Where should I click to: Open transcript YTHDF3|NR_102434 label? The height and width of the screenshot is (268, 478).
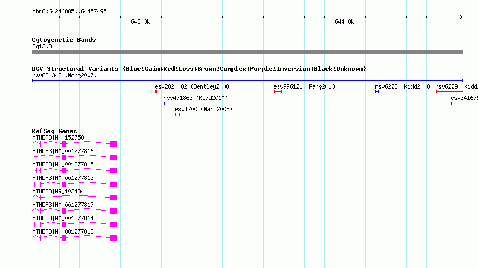pos(58,192)
